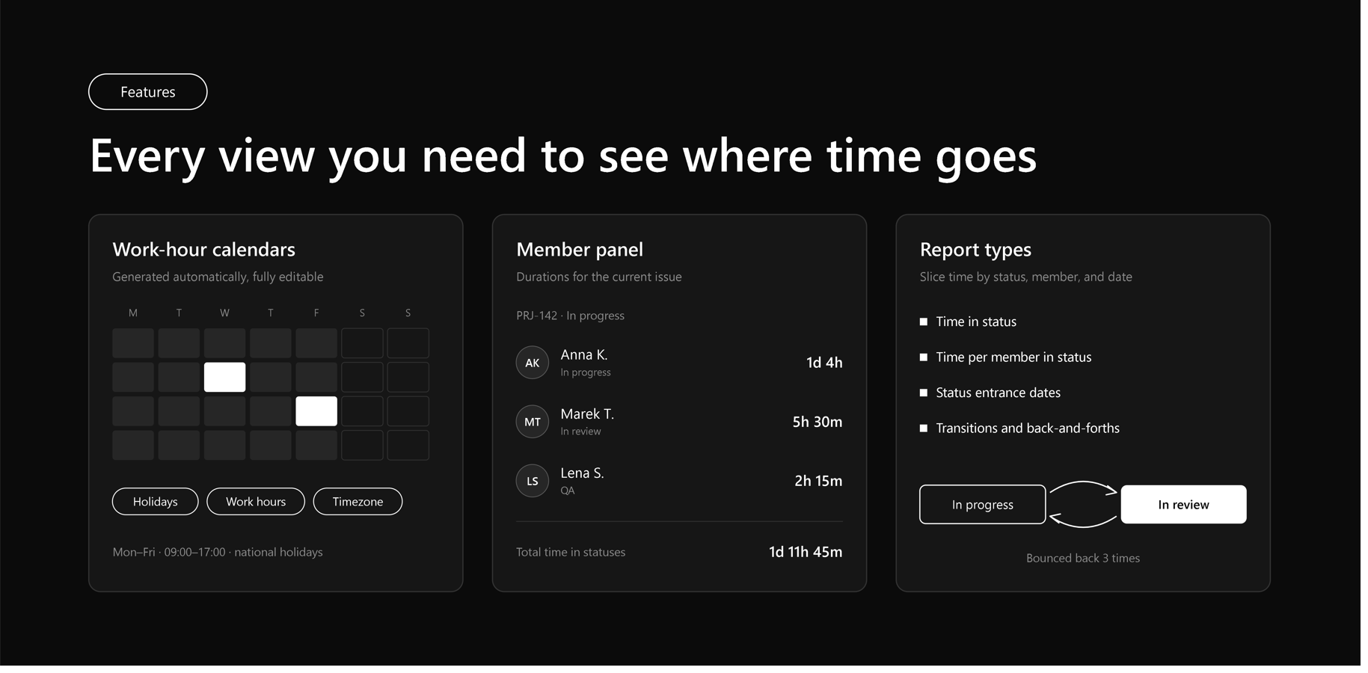Click Anna K.'s 1d 4h duration
Screen dimensions: 1368x673
824,363
